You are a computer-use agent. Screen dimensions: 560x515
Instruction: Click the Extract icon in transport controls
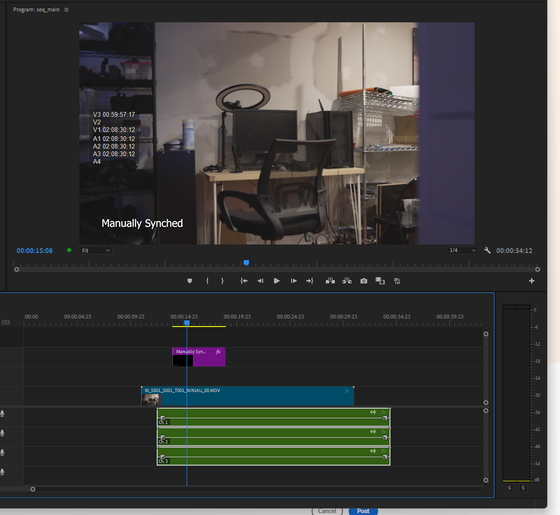coord(347,281)
